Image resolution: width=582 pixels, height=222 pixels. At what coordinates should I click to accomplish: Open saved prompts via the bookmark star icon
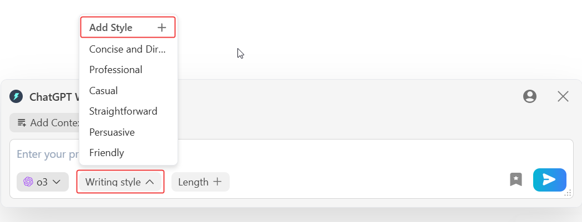(x=516, y=179)
